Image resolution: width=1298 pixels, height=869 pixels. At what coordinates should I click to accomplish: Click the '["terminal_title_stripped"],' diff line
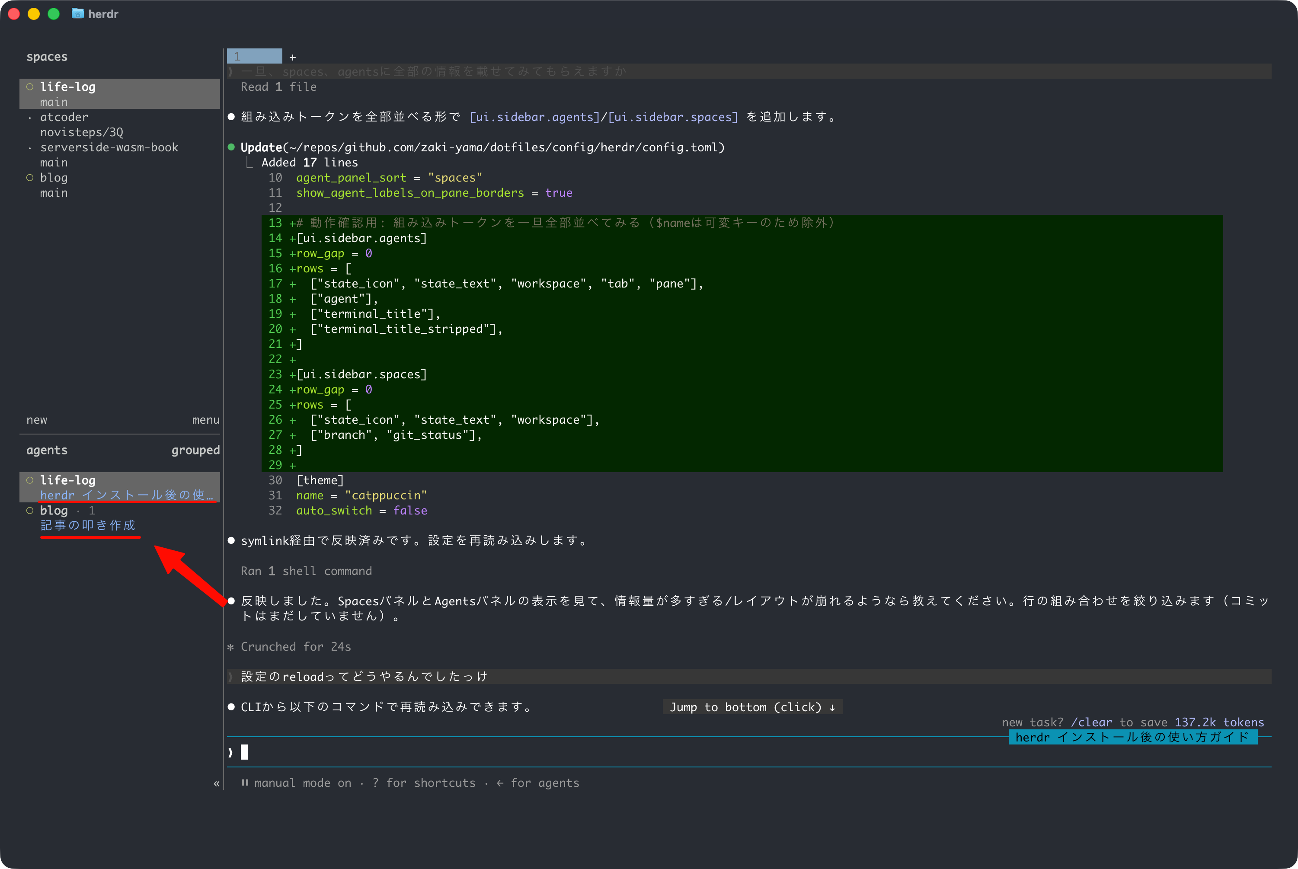406,329
